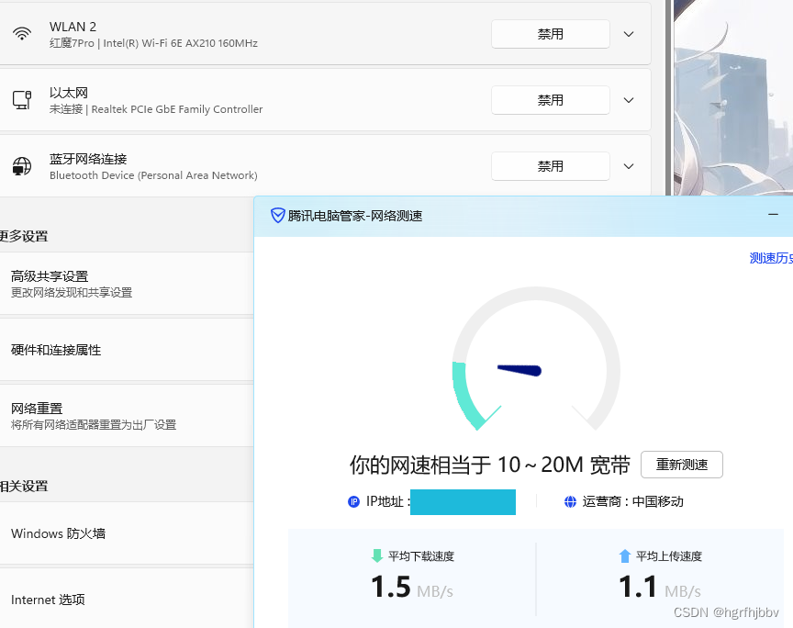Disable the WLAN 2 adapter
Screen dimensions: 793x628
551,34
